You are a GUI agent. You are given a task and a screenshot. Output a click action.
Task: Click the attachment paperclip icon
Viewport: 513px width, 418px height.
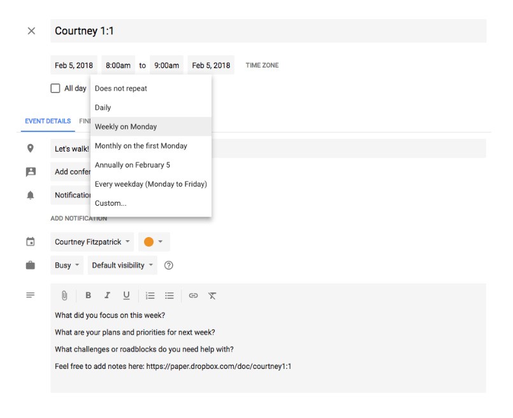pos(64,296)
